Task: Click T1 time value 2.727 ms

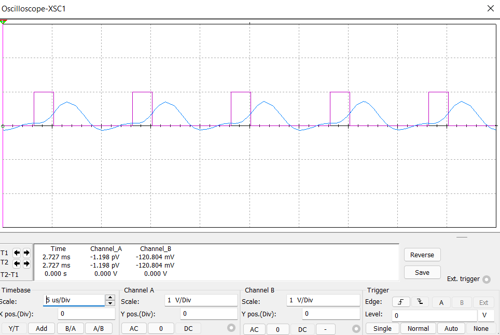Action: click(57, 257)
